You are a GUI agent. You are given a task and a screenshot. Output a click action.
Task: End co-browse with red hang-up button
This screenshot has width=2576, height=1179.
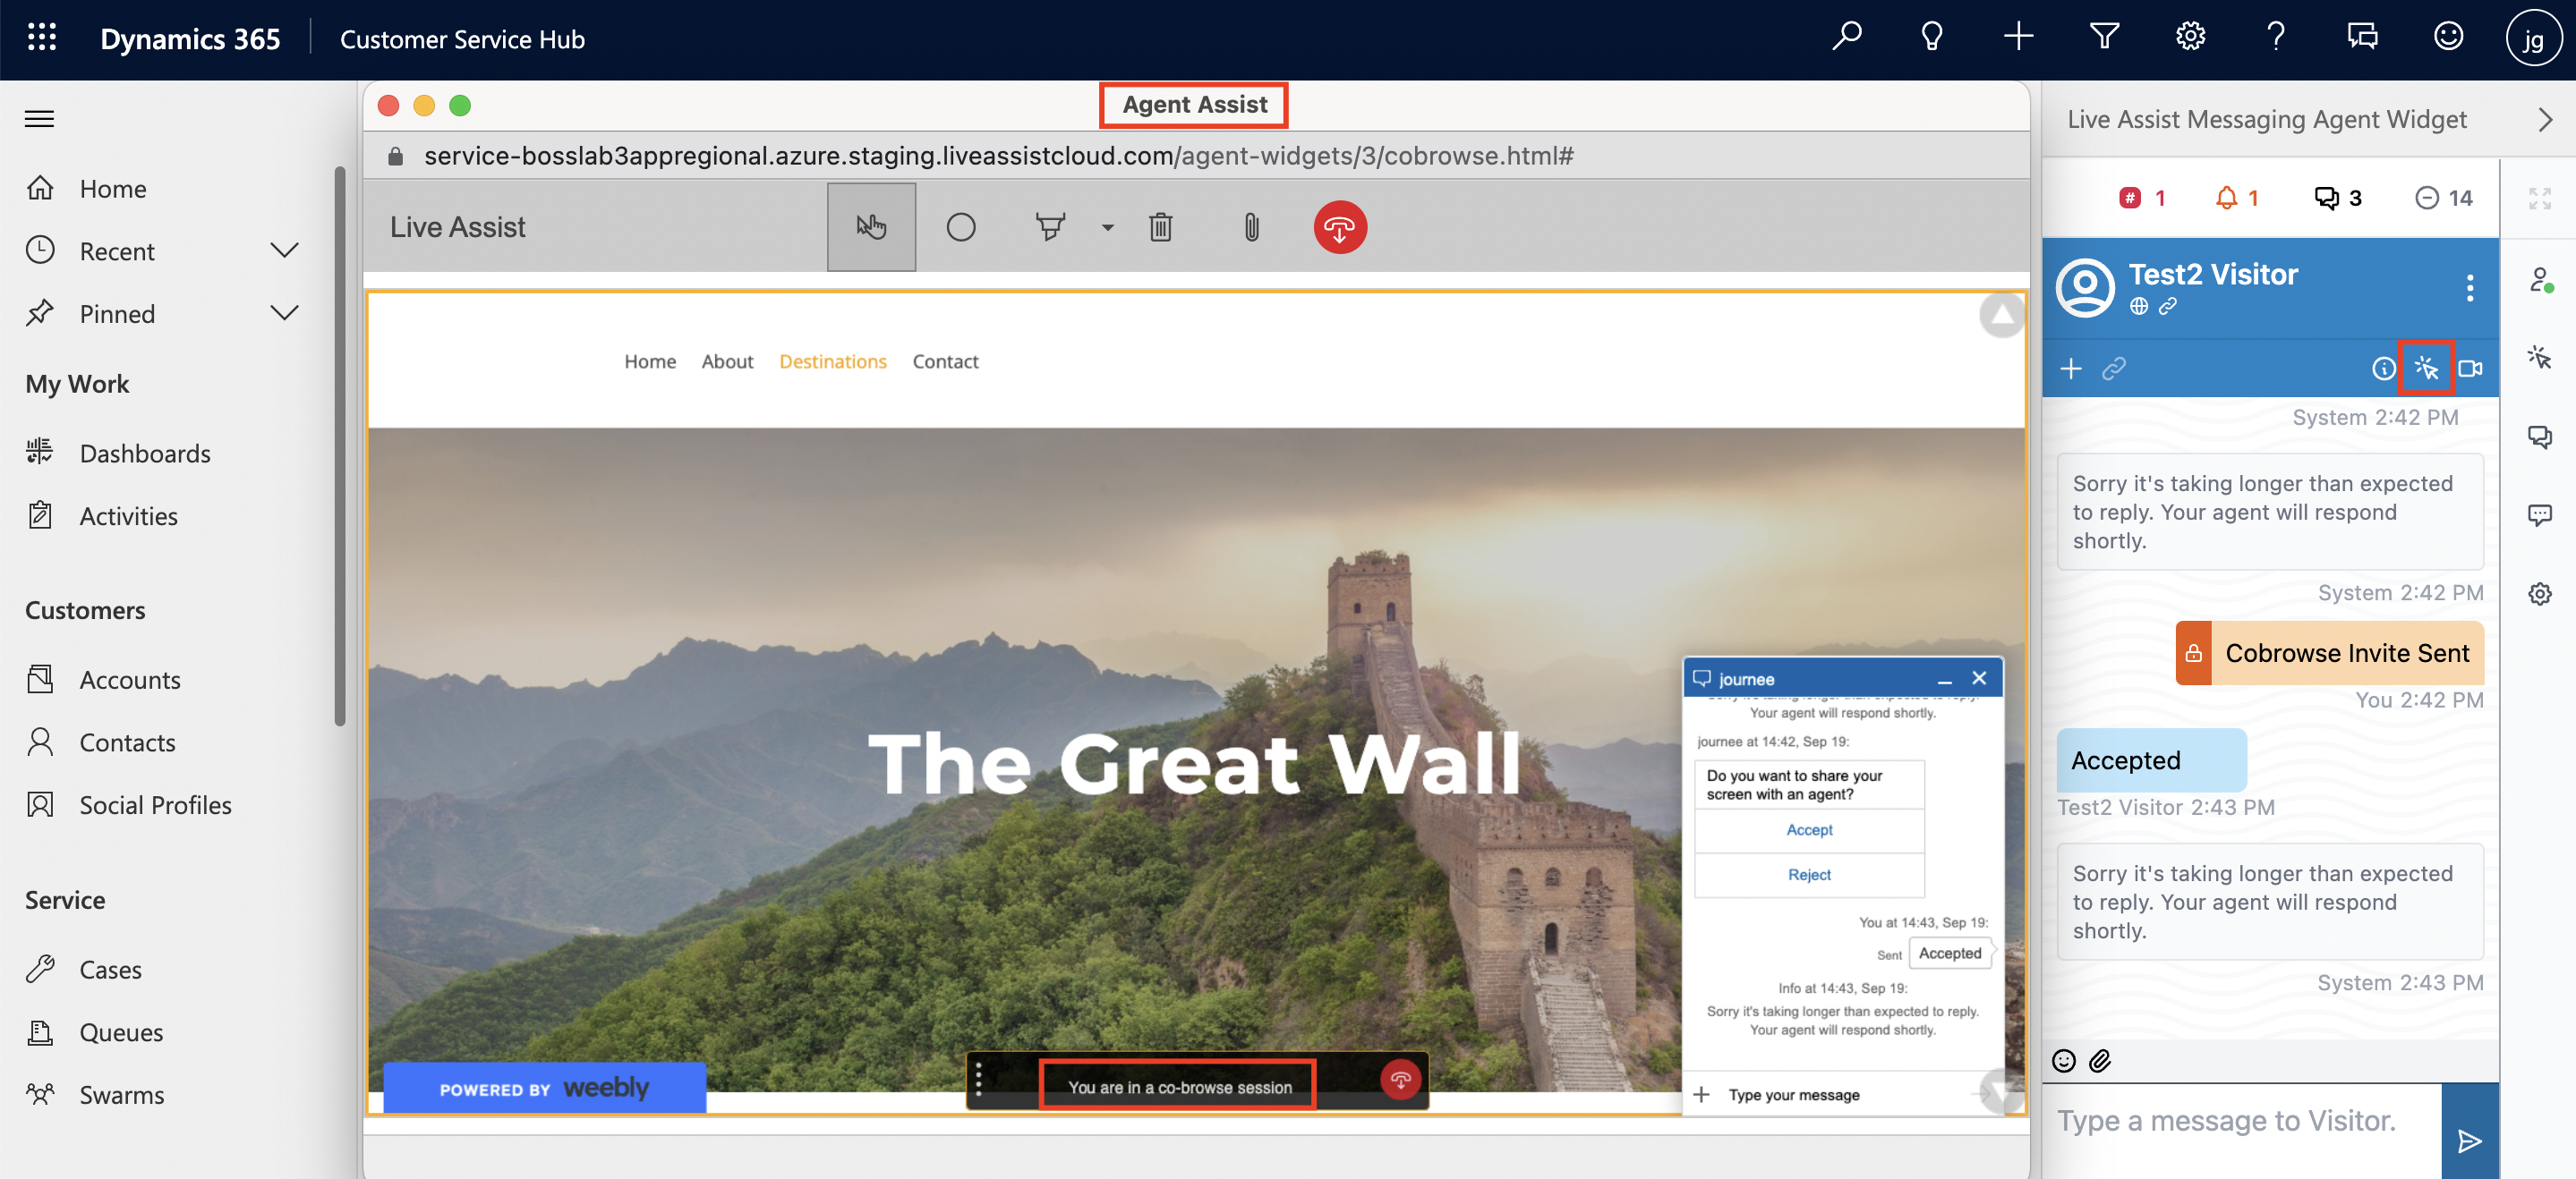tap(1340, 228)
